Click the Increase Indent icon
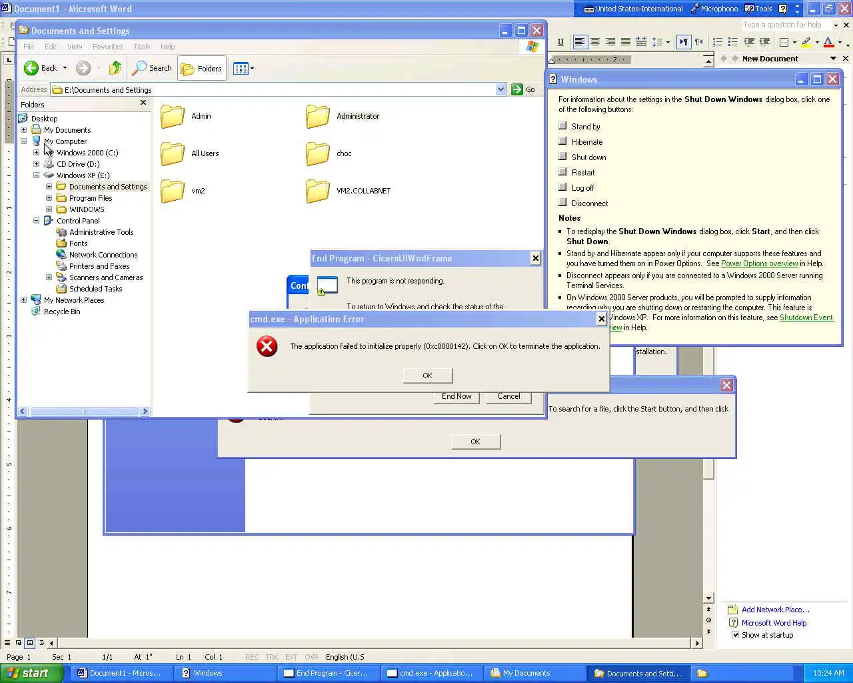The image size is (853, 683). click(764, 42)
